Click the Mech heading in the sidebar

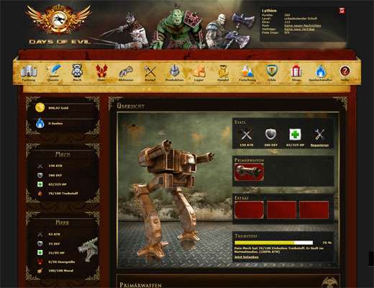click(63, 154)
